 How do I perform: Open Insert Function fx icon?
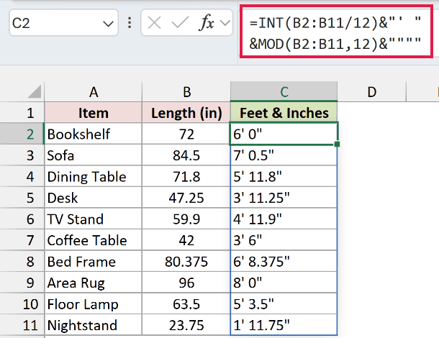[x=207, y=22]
